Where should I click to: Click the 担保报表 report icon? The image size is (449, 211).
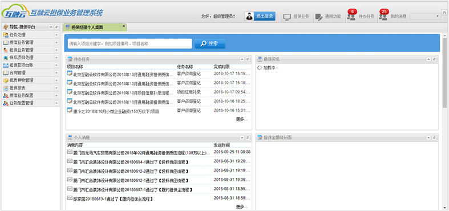click(6, 88)
